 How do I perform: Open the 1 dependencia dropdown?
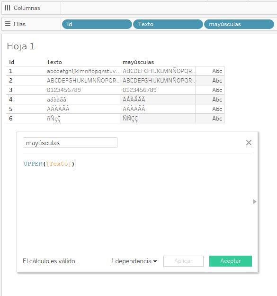tap(134, 261)
